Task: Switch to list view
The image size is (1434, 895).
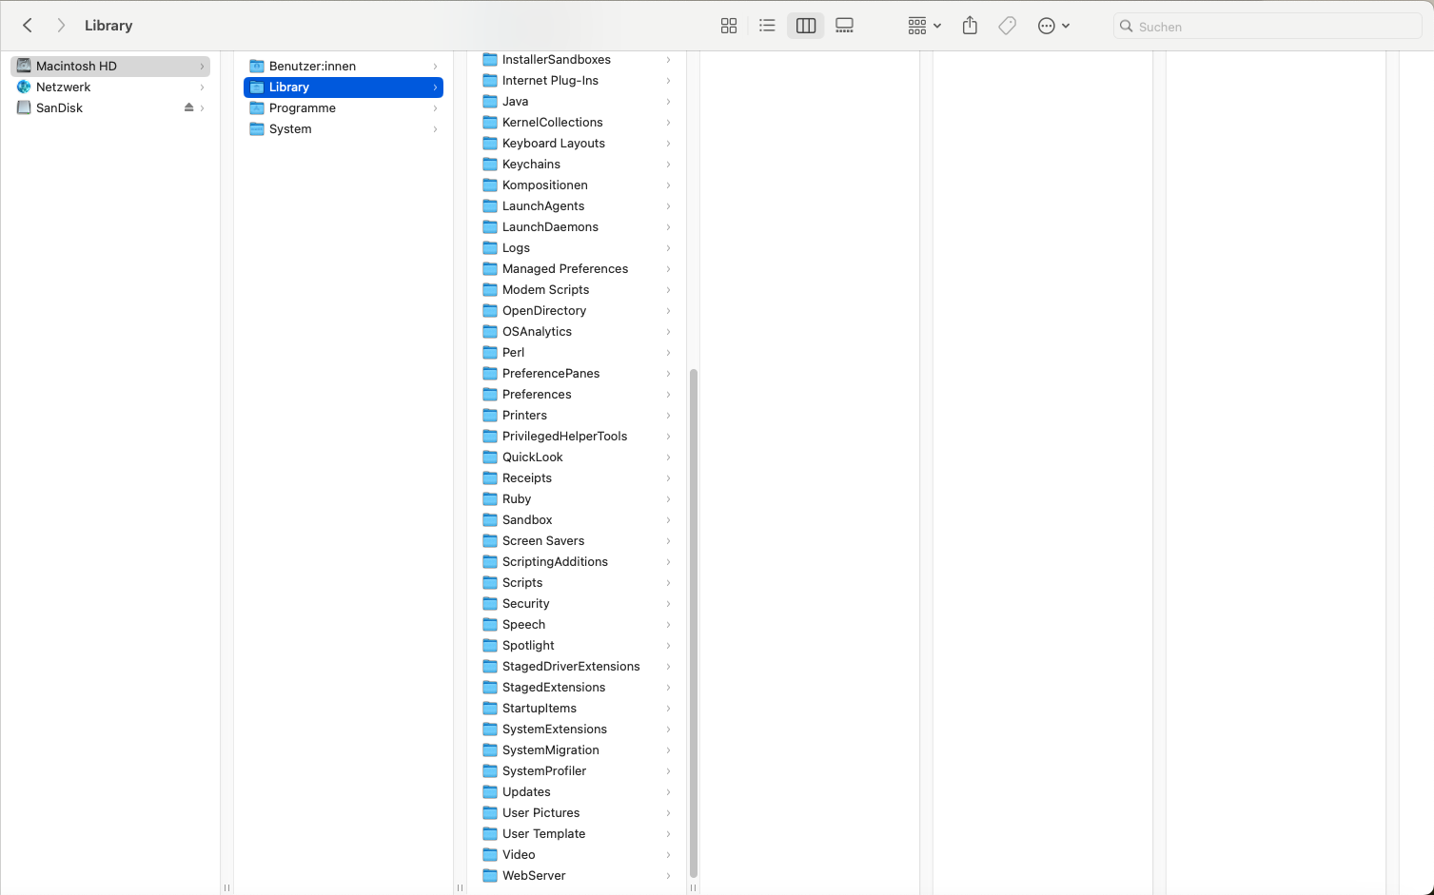Action: tap(767, 26)
